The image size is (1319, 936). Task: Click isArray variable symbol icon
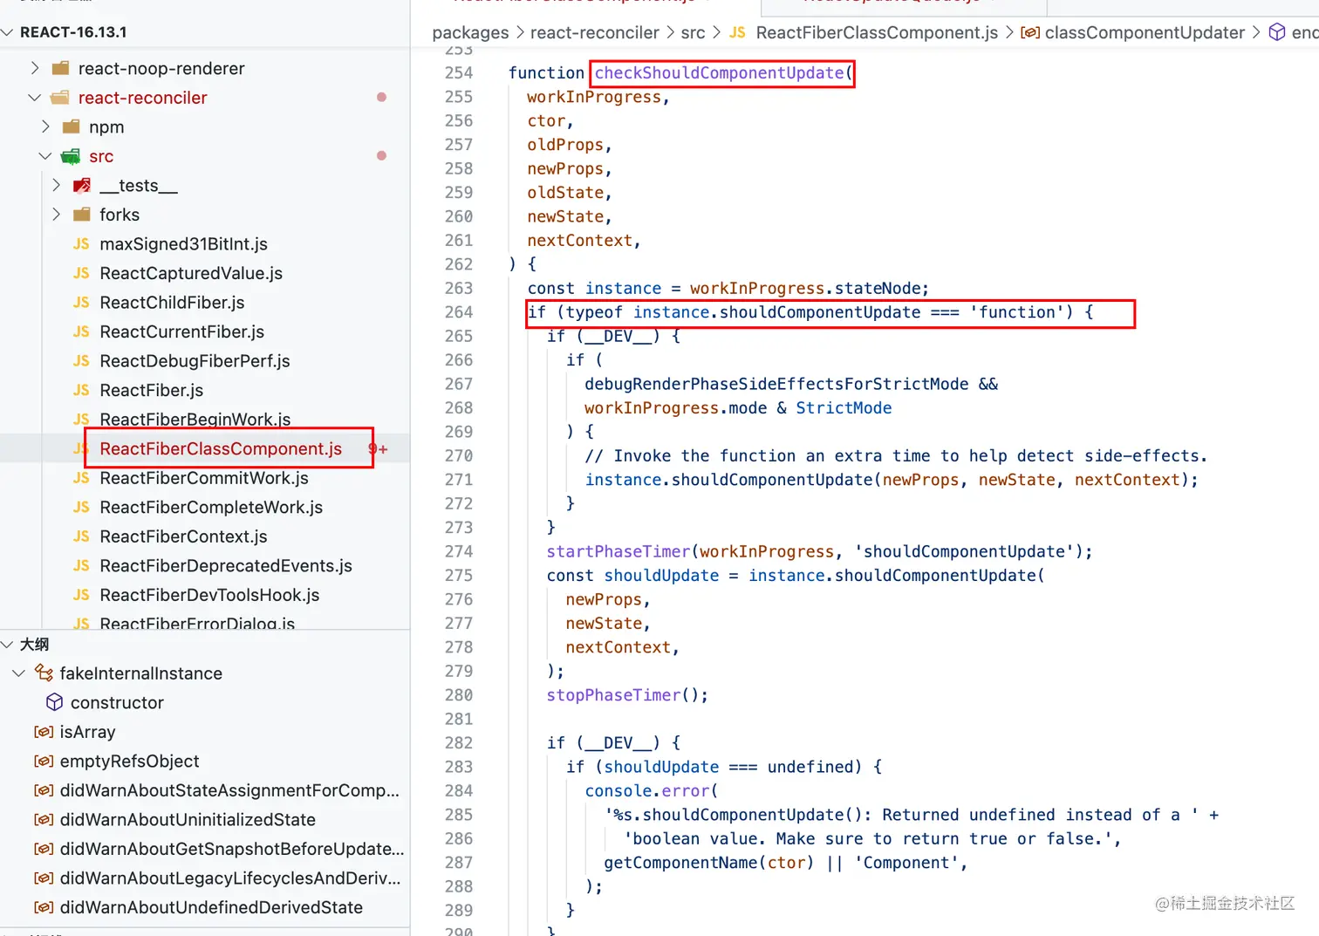[44, 732]
